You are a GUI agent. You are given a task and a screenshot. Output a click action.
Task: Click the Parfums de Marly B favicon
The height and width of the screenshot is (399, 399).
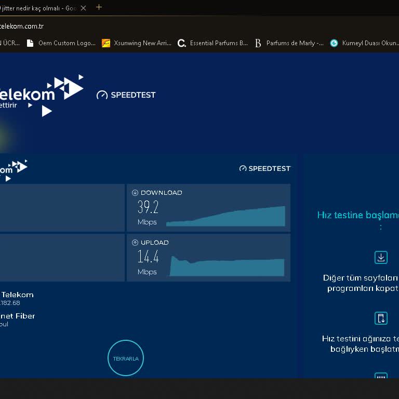click(x=258, y=43)
